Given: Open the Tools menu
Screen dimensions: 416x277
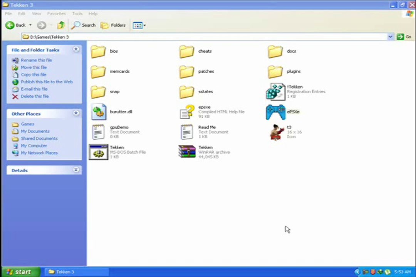Looking at the screenshot, I should 77,13.
